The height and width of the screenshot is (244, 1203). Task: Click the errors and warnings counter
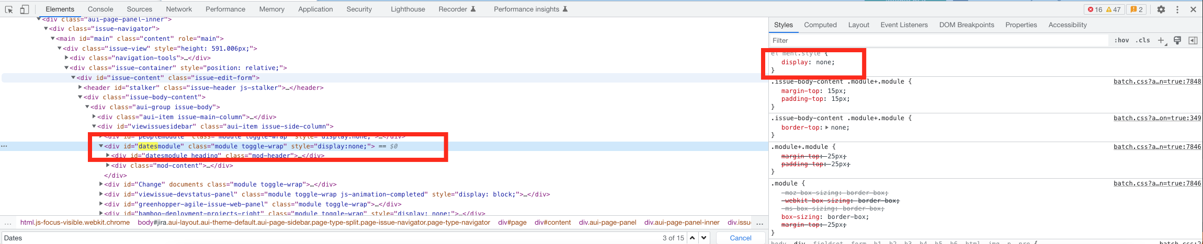tap(1103, 9)
